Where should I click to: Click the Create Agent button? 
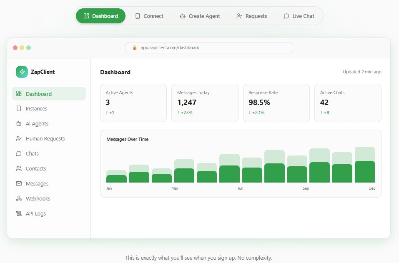[200, 16]
